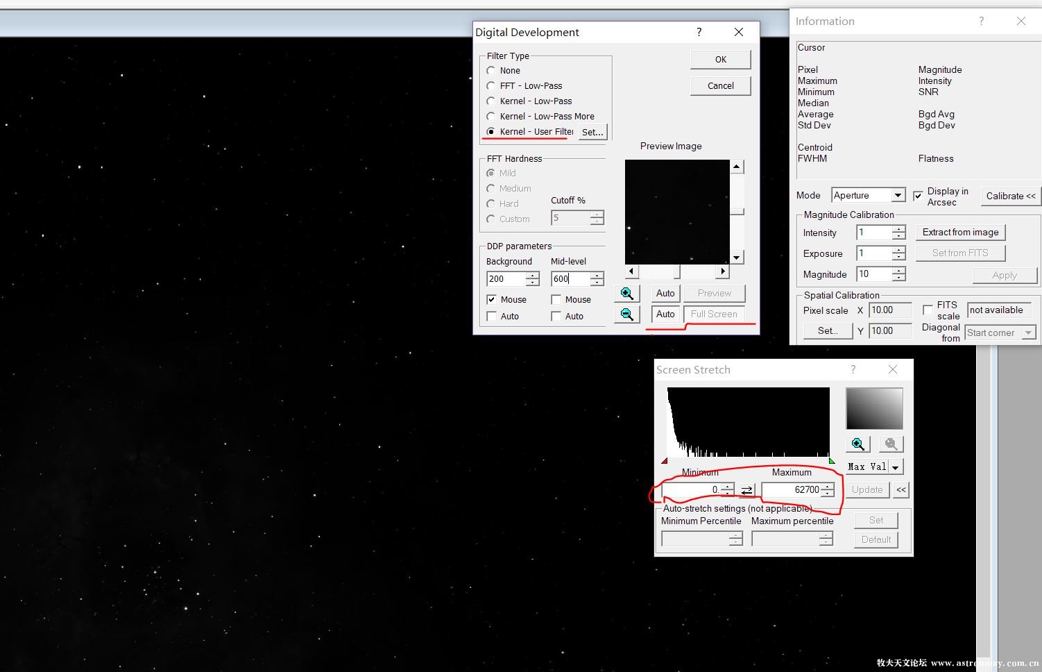Click the green maximum histogram marker
The image size is (1042, 672).
tap(832, 460)
